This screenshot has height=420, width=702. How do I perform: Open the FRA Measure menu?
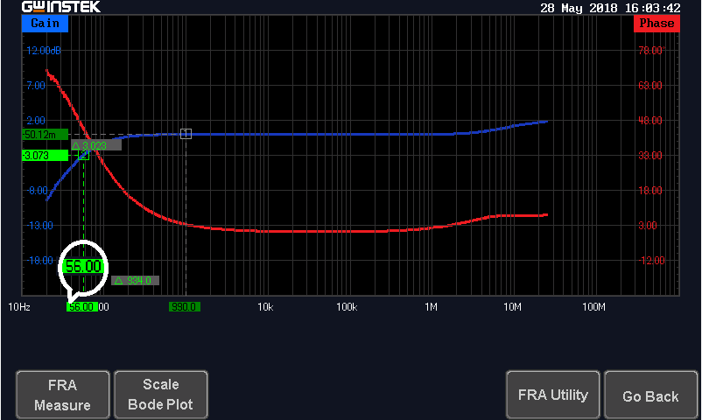pyautogui.click(x=63, y=395)
